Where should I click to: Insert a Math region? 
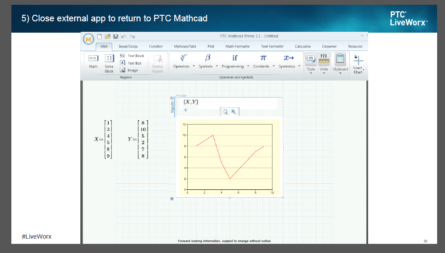[x=93, y=62]
